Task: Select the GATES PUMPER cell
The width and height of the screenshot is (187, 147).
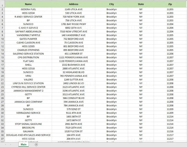Action: coord(28,39)
